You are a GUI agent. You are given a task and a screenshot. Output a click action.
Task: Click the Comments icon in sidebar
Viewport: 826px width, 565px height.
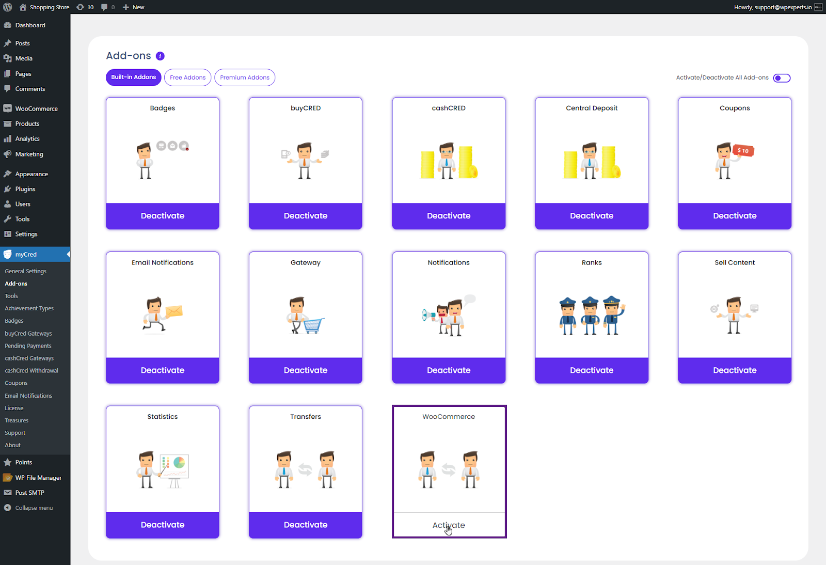click(x=8, y=89)
